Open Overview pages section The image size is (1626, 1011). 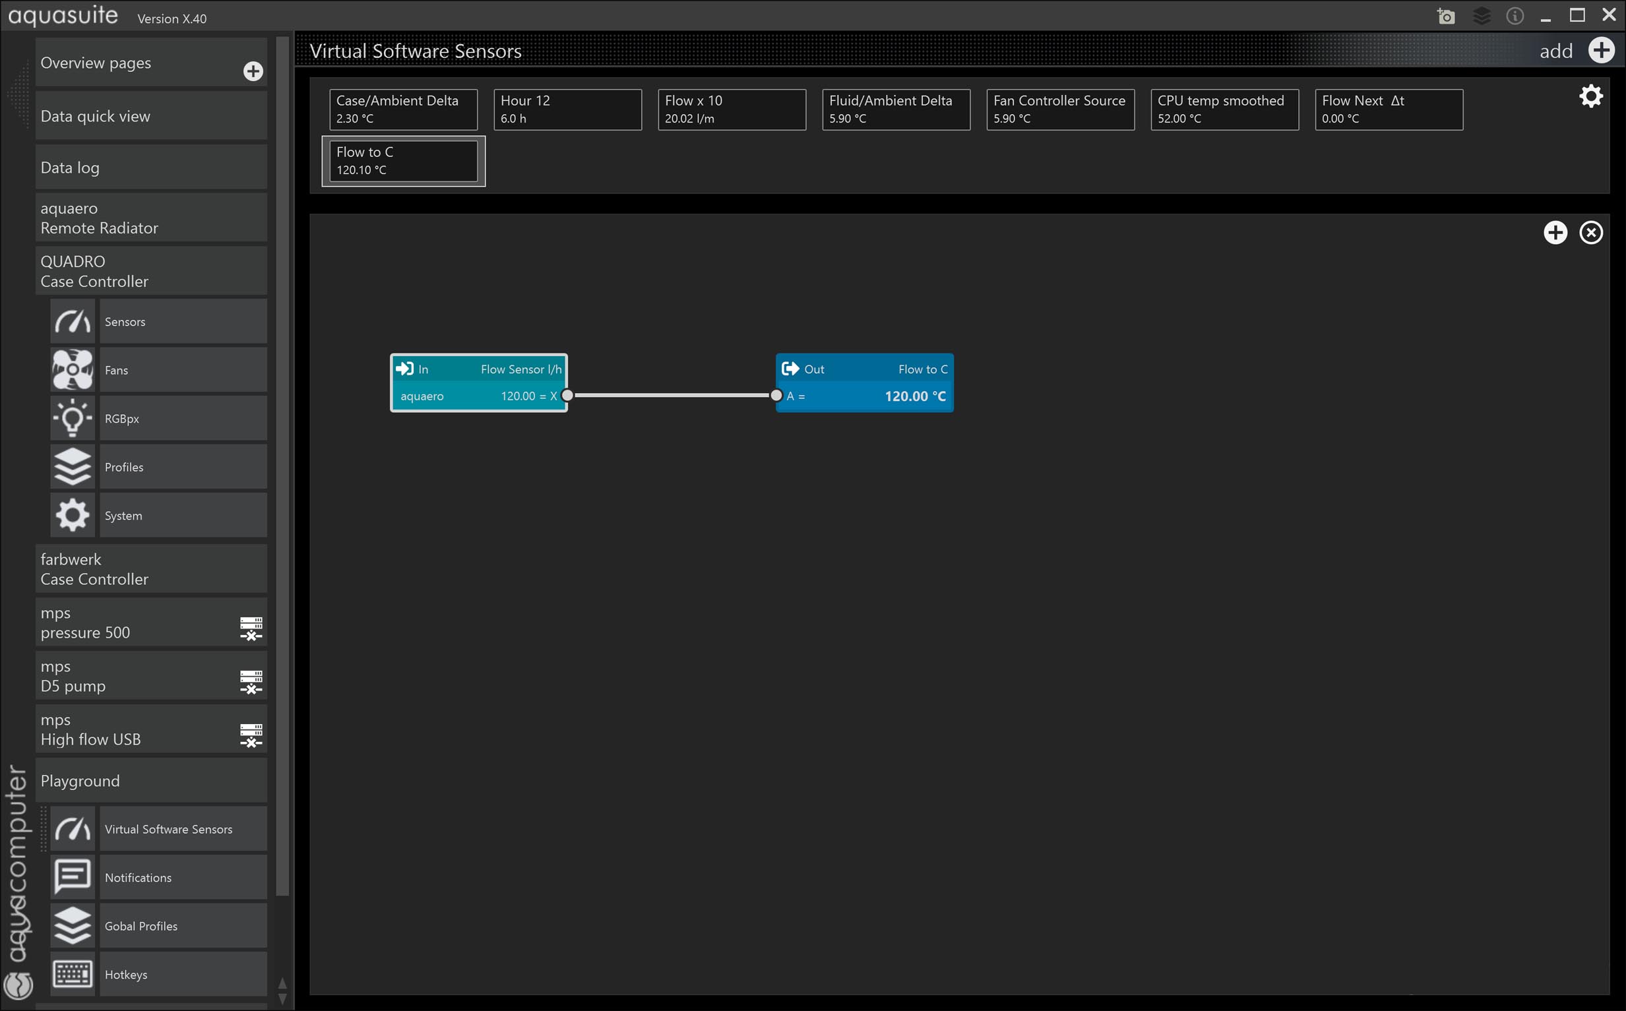tap(151, 62)
